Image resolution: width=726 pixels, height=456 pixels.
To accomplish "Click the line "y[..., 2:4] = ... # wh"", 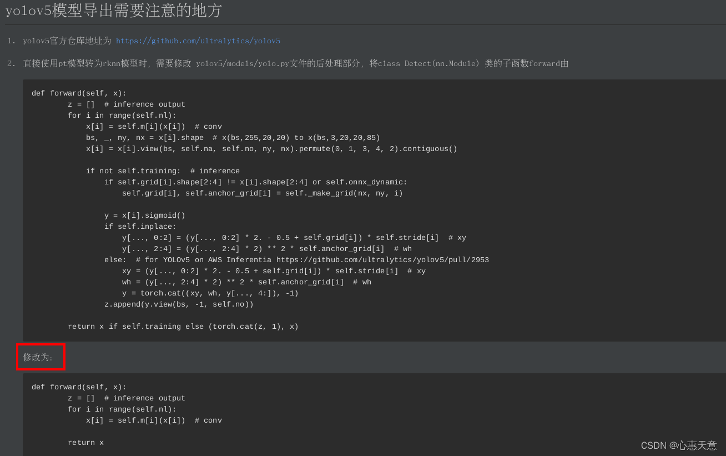I will (x=267, y=249).
